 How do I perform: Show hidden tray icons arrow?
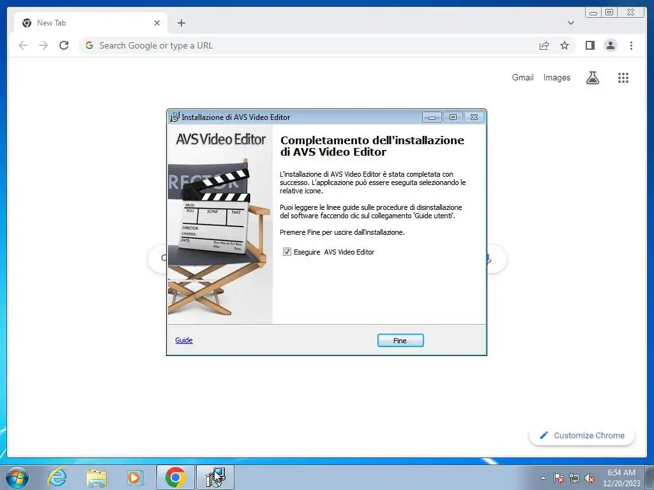coord(543,478)
